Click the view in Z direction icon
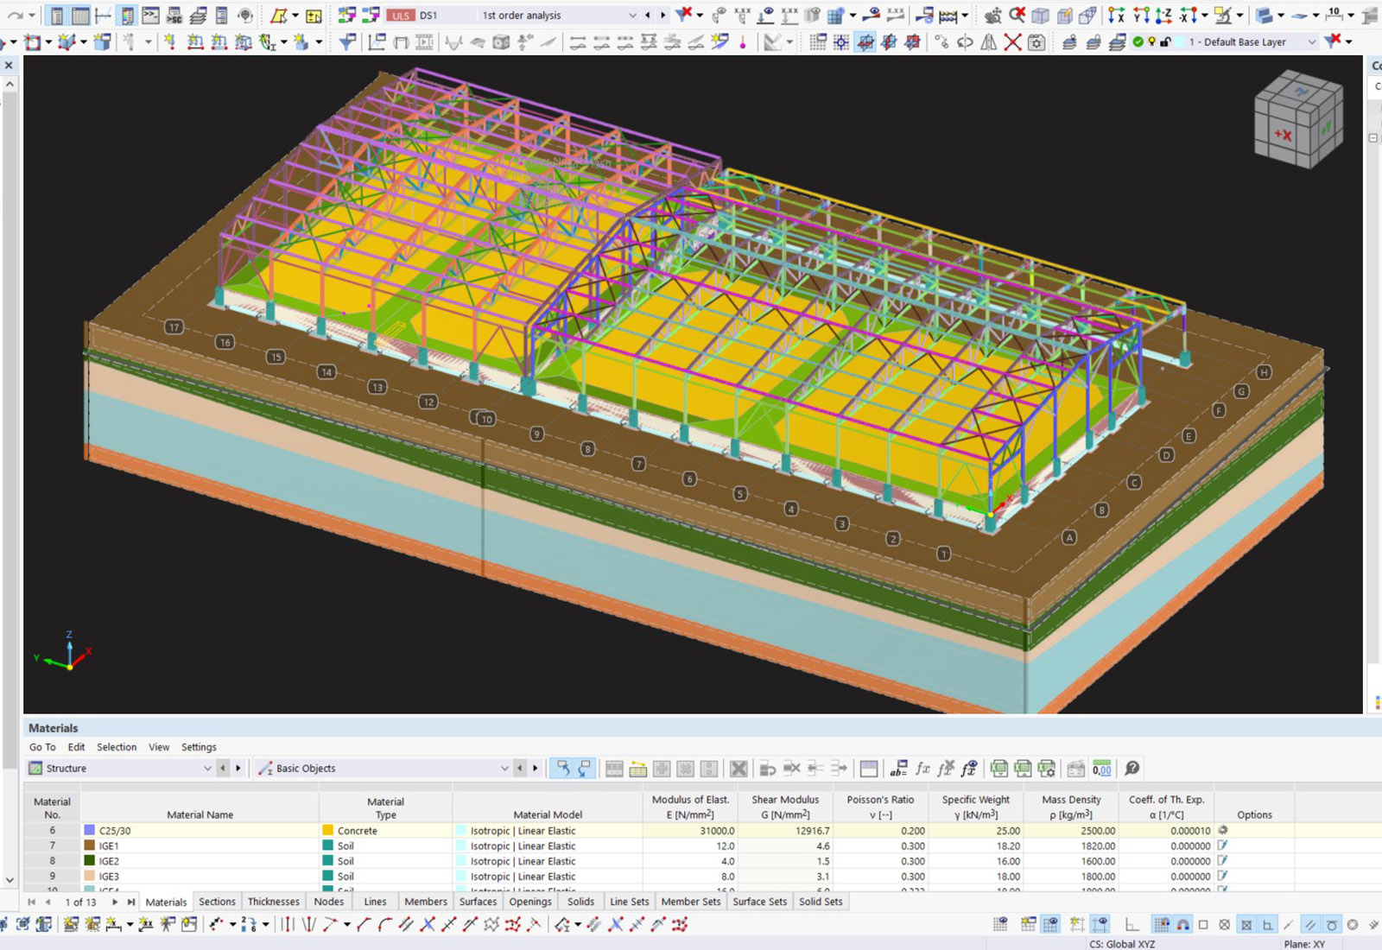1382x950 pixels. pos(1163,15)
